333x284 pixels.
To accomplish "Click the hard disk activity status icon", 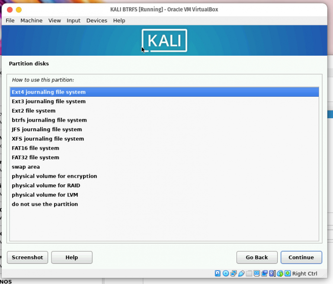I will 218,273.
